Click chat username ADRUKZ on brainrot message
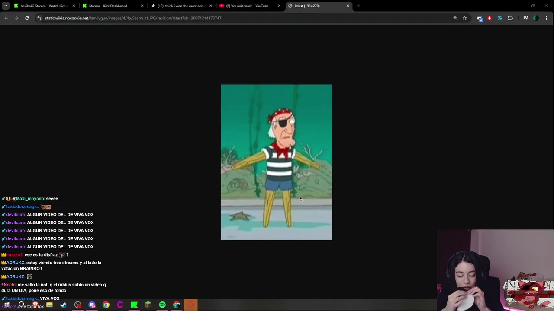Screen dimensions: 554x311 tap(15, 263)
